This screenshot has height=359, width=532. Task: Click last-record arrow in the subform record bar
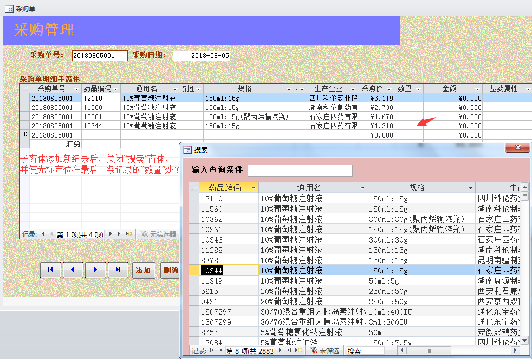pyautogui.click(x=119, y=234)
